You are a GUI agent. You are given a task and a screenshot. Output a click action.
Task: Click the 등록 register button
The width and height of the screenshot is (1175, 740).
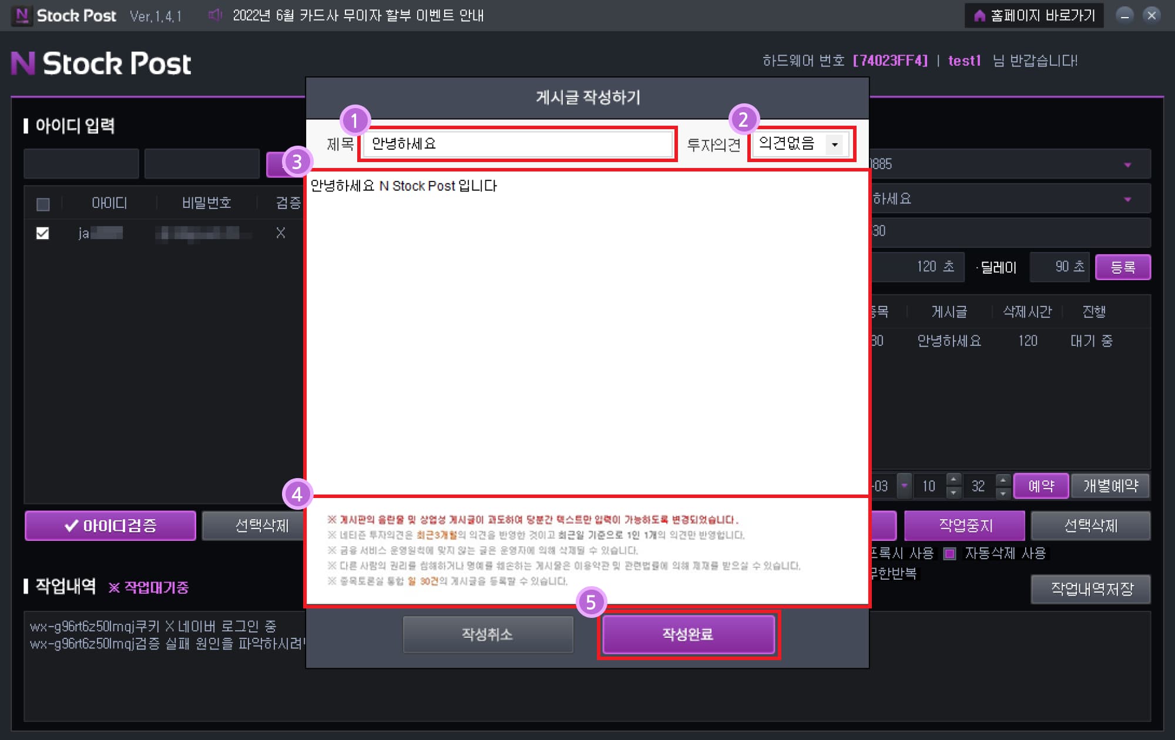pos(1123,267)
